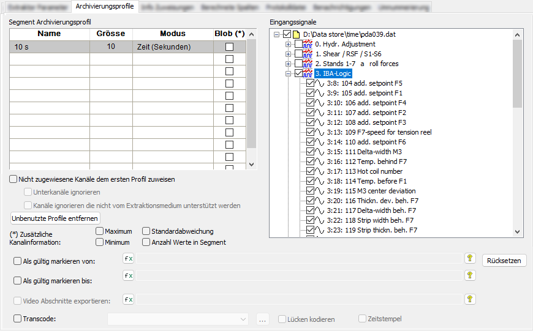Expand the 0. Hydr. Adjustment node

click(x=289, y=44)
